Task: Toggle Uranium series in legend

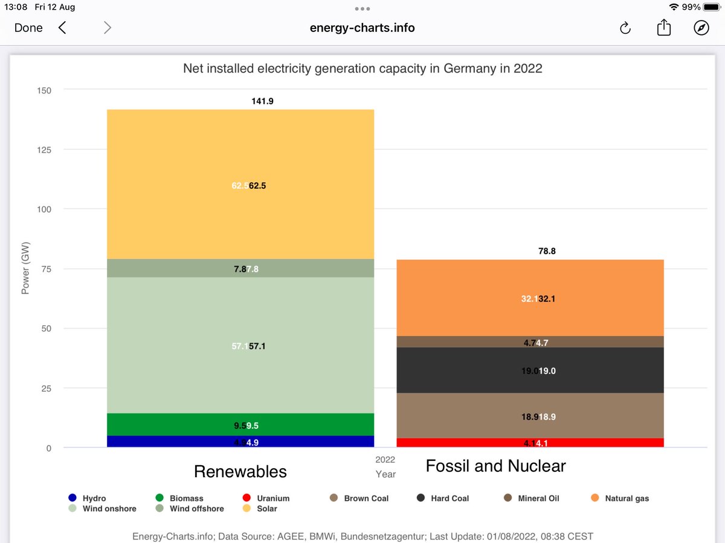Action: [x=265, y=498]
